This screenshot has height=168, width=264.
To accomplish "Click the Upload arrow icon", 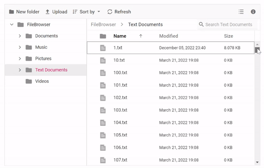I will (x=48, y=12).
